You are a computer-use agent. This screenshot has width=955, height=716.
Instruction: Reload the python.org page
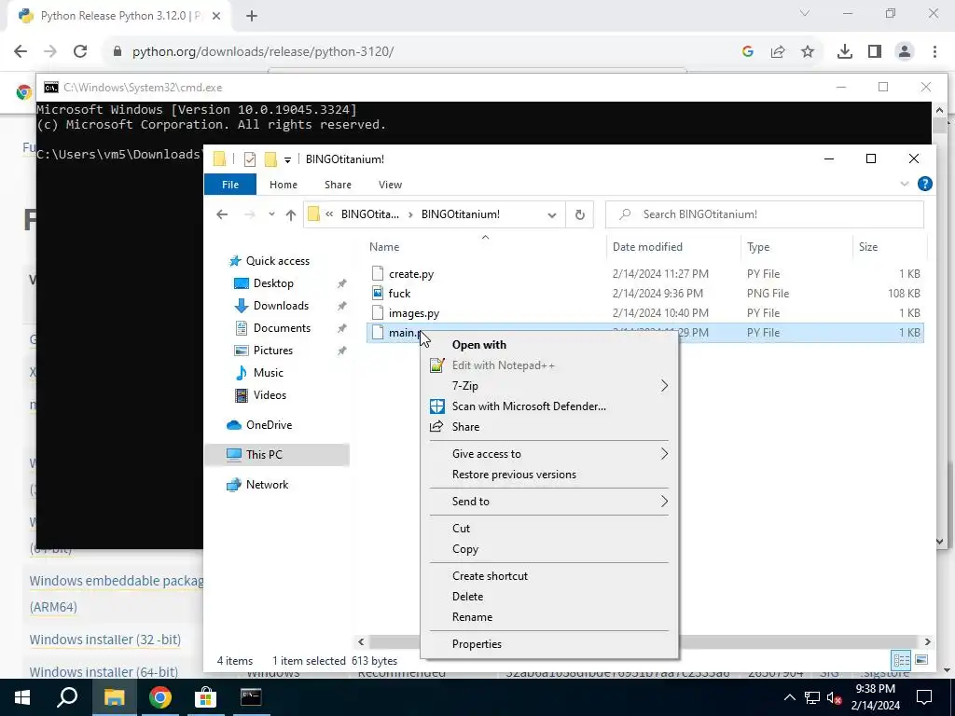[80, 52]
